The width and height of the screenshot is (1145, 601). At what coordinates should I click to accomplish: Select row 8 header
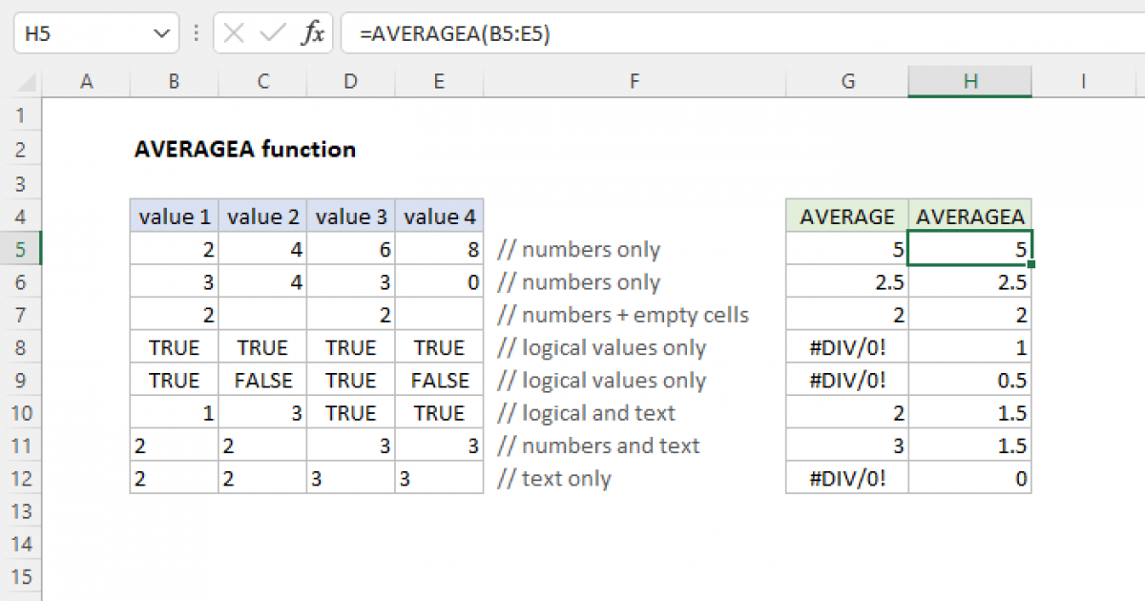click(21, 347)
